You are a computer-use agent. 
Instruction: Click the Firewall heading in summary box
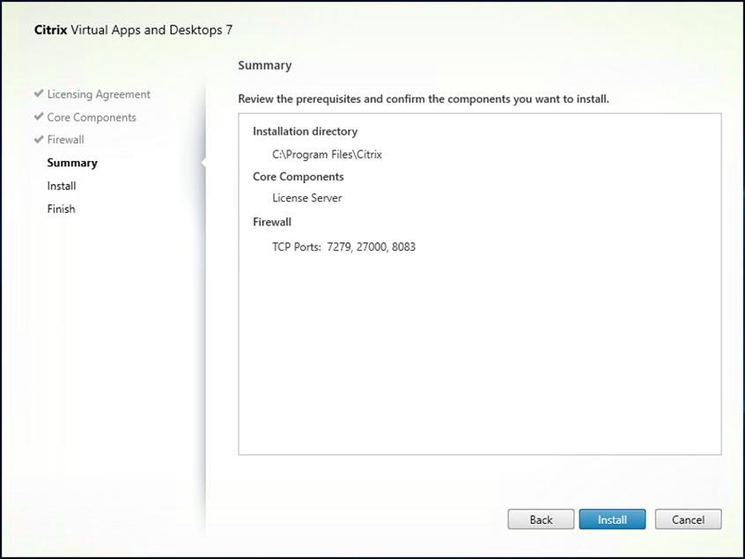272,222
